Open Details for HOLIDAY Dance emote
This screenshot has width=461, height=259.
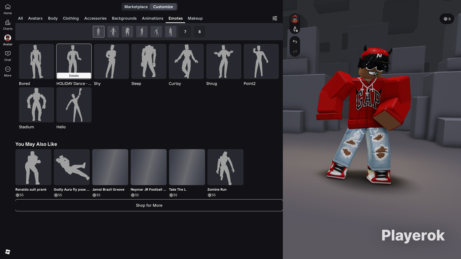click(x=74, y=76)
